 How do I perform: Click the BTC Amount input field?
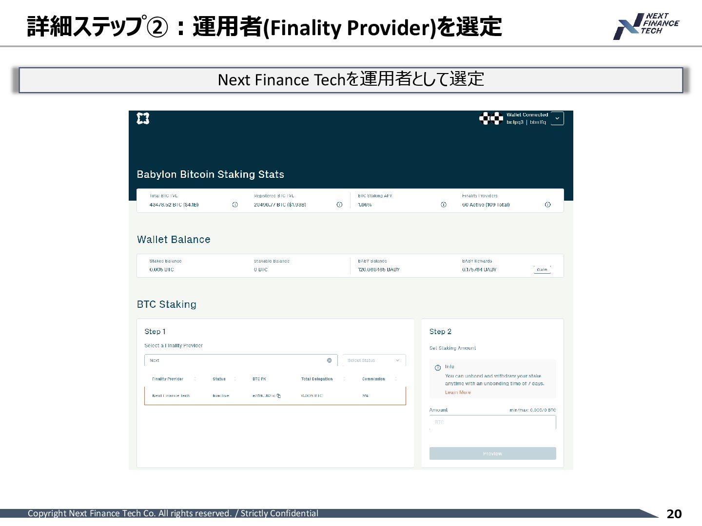pos(492,422)
